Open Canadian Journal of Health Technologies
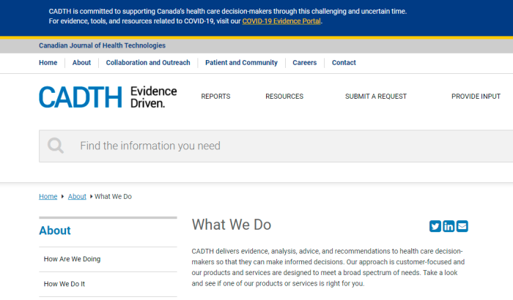Viewport: 513px width, 300px height. [x=102, y=45]
